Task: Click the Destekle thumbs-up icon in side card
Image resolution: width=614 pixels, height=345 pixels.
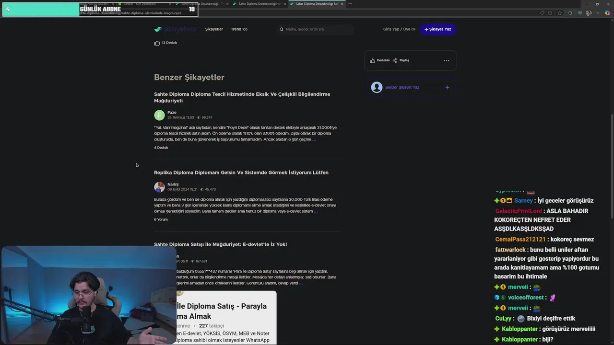Action: (x=372, y=60)
